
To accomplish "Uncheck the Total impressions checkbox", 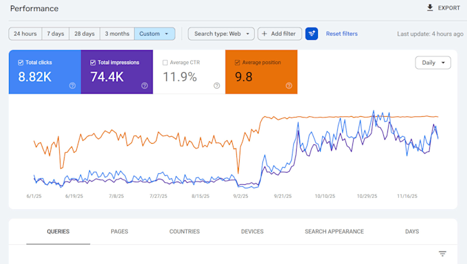I will click(x=93, y=63).
